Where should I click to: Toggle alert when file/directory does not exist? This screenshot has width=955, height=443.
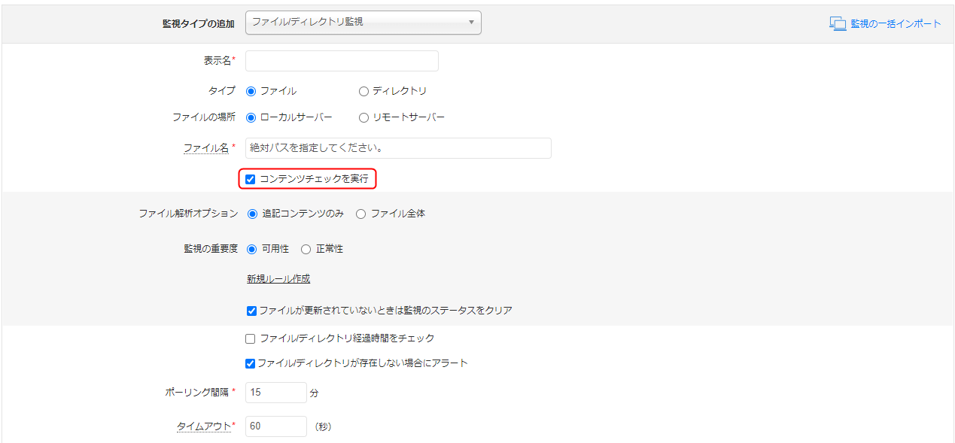pyautogui.click(x=251, y=363)
